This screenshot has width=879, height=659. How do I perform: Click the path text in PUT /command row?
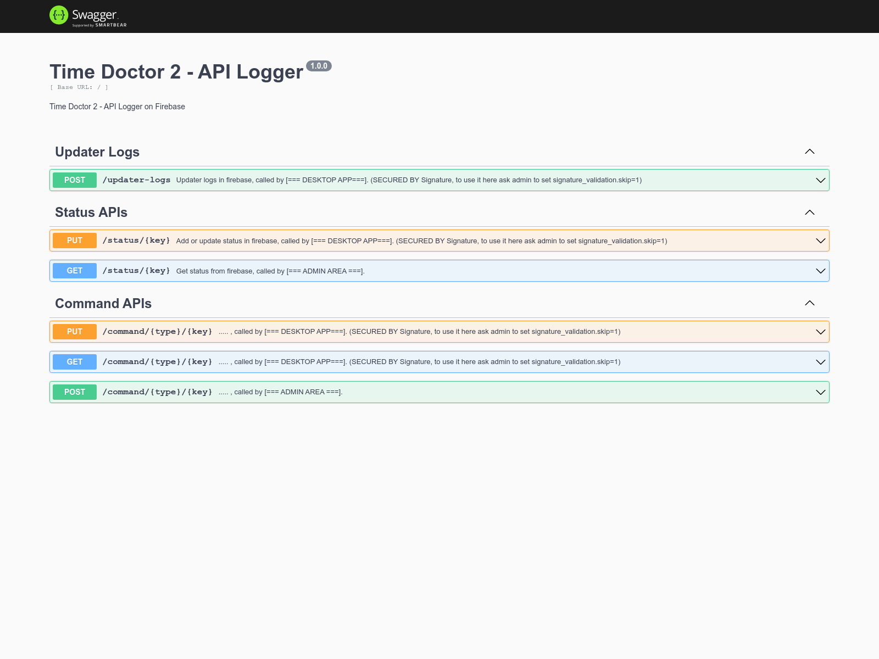tap(157, 332)
